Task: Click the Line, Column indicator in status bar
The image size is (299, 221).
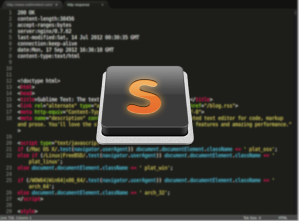Action: click(16, 218)
